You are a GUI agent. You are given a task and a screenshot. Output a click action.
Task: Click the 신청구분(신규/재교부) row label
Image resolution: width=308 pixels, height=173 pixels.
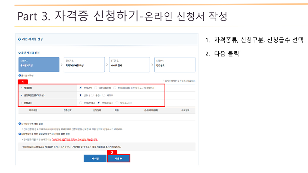(34, 95)
